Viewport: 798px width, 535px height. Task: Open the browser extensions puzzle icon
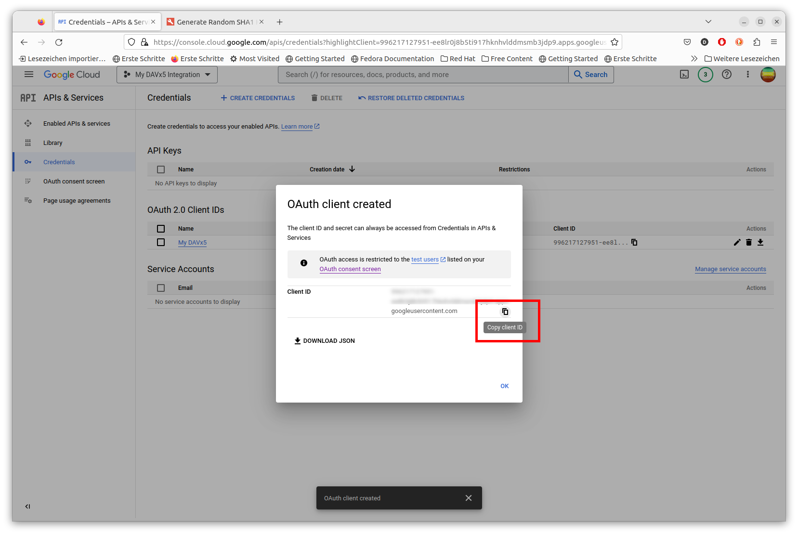click(757, 42)
